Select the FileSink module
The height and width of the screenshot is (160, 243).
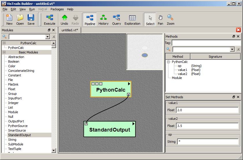(x=13, y=84)
